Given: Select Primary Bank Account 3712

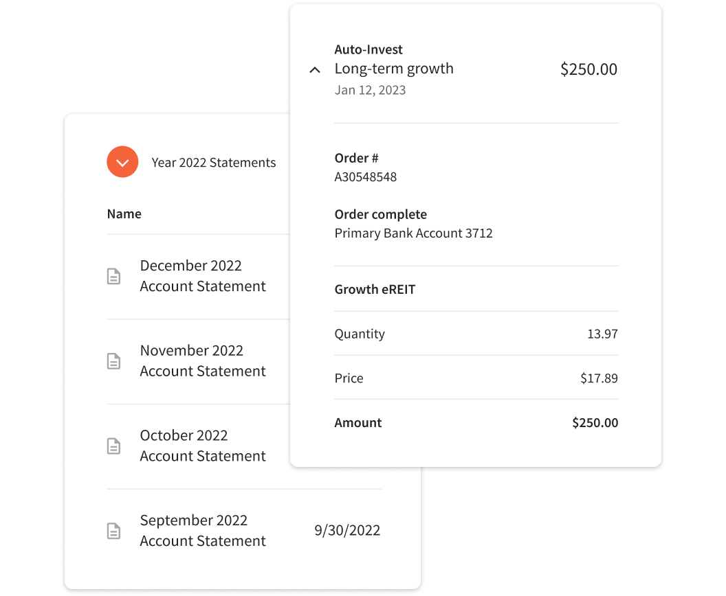Looking at the screenshot, I should (413, 233).
